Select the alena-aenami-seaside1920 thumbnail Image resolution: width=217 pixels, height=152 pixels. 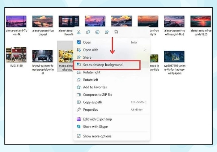click(200, 21)
